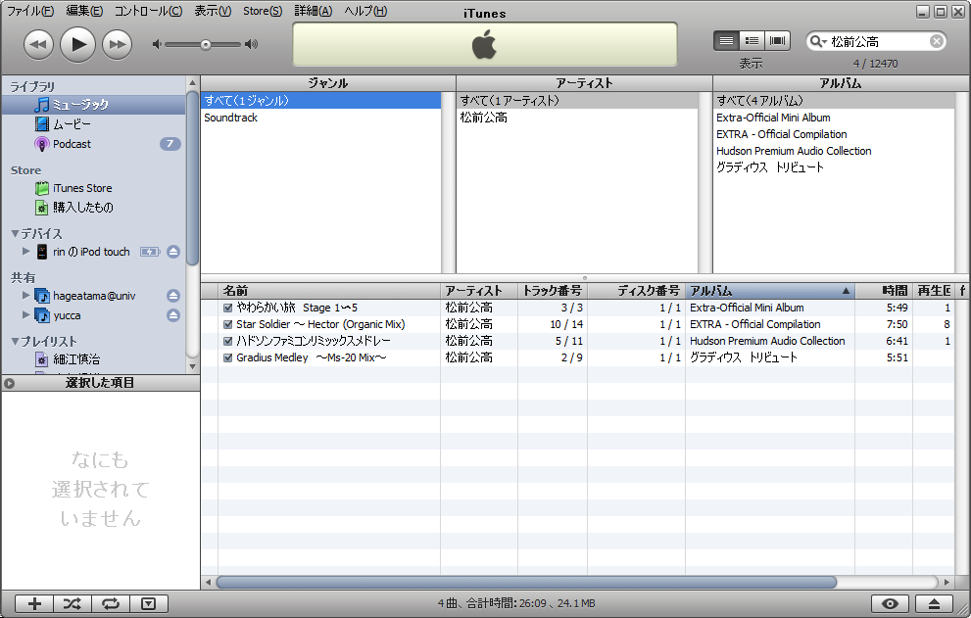The height and width of the screenshot is (618, 971).
Task: Collapse the プレイリスト section
Action: click(15, 341)
